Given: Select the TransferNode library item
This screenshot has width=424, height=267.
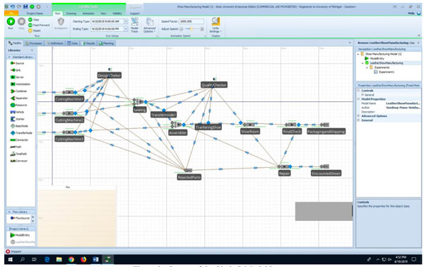Looking at the screenshot, I should click(x=21, y=133).
